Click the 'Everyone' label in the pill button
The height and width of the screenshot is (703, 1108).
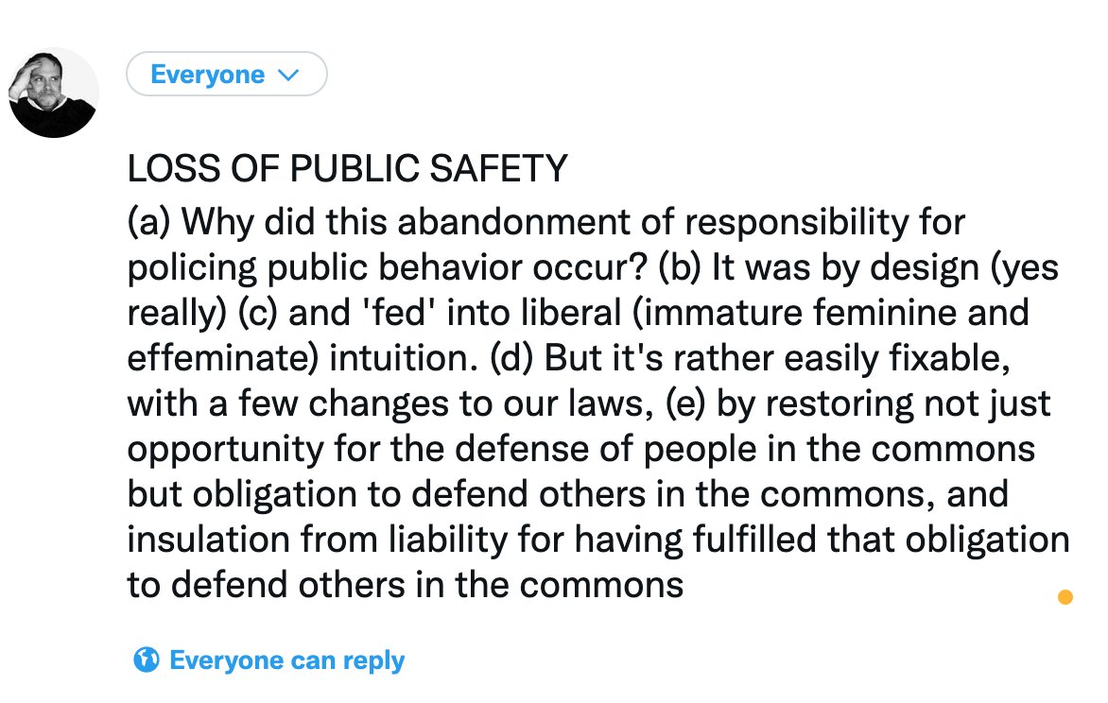tap(207, 74)
